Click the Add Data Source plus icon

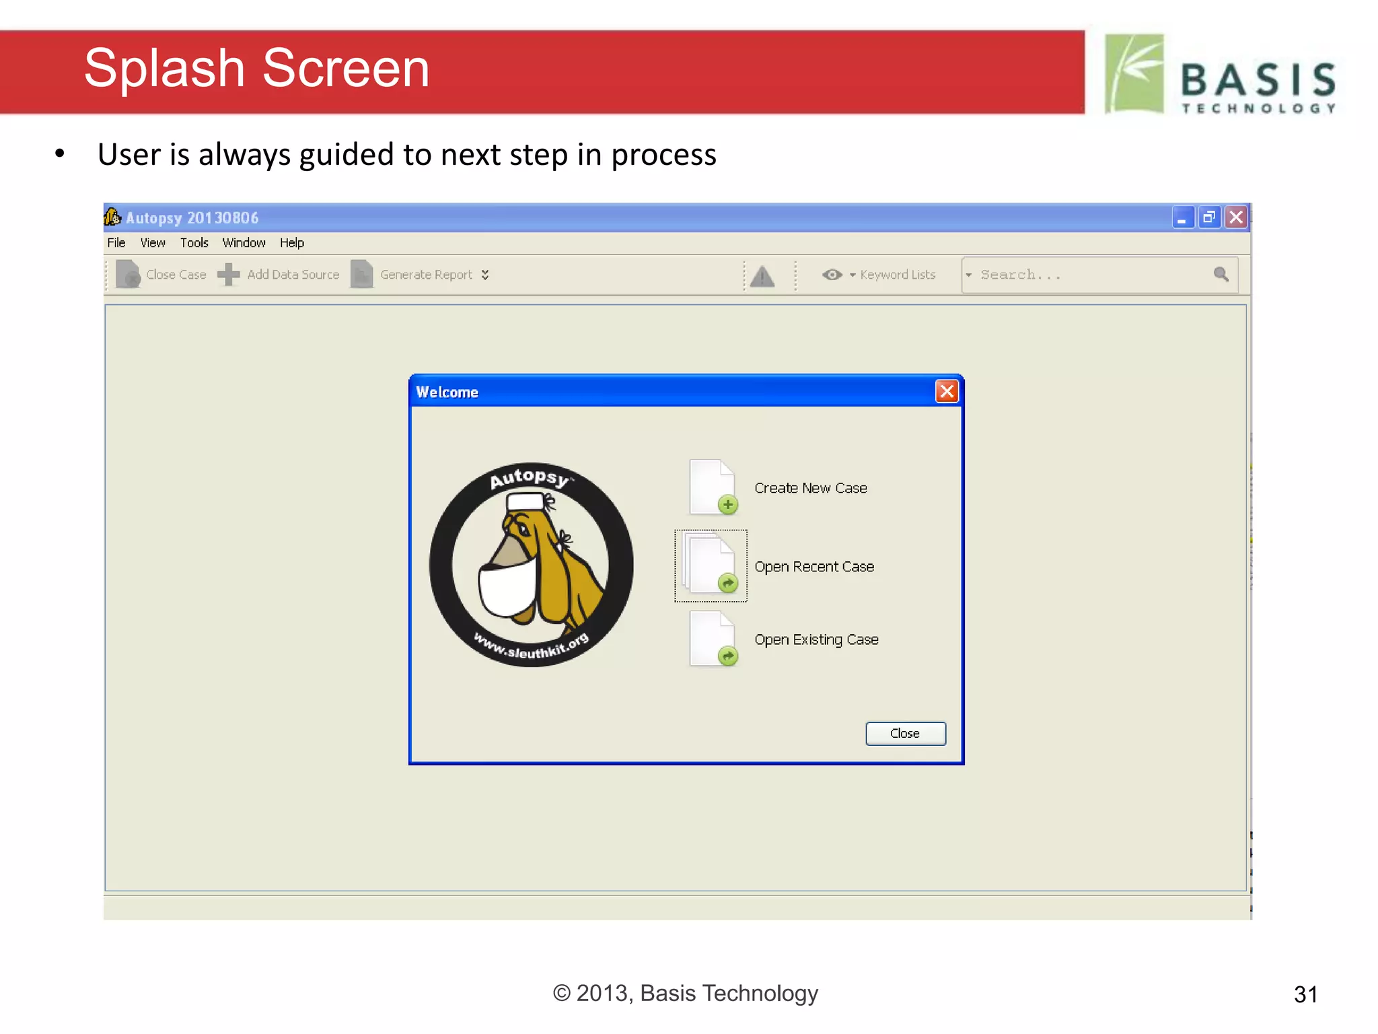(228, 274)
